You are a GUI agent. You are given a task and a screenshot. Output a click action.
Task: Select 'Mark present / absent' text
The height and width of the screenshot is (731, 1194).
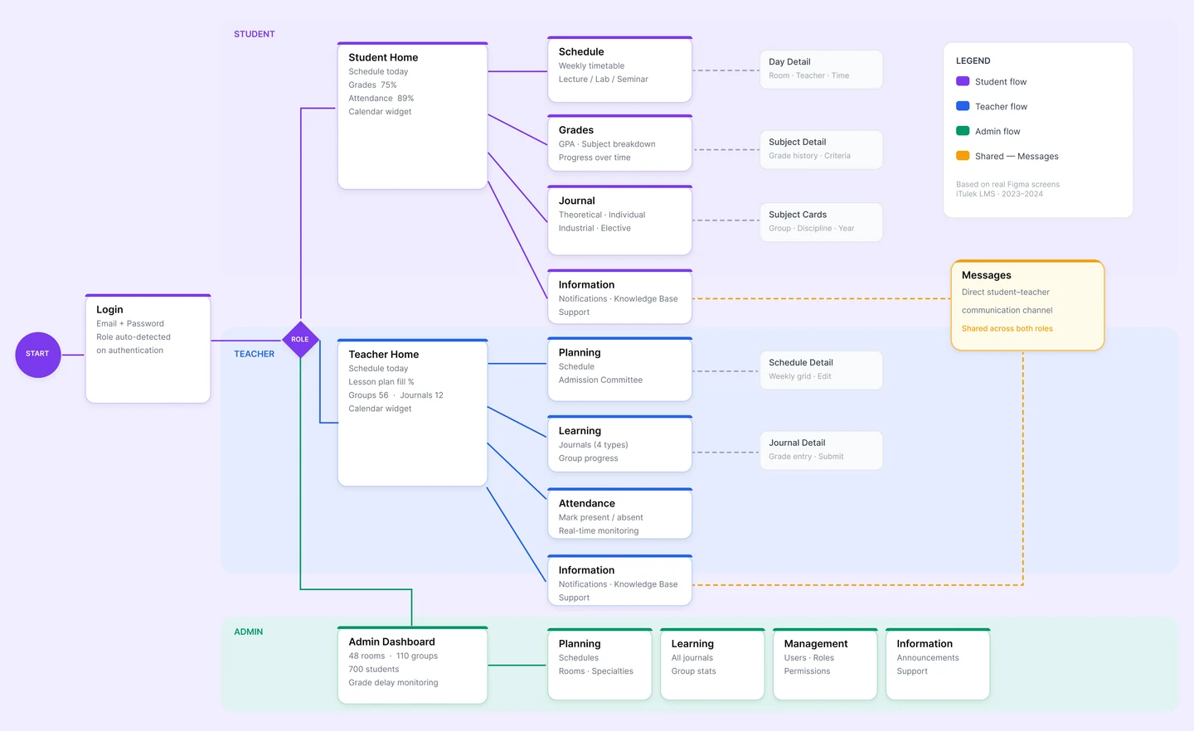(x=600, y=518)
